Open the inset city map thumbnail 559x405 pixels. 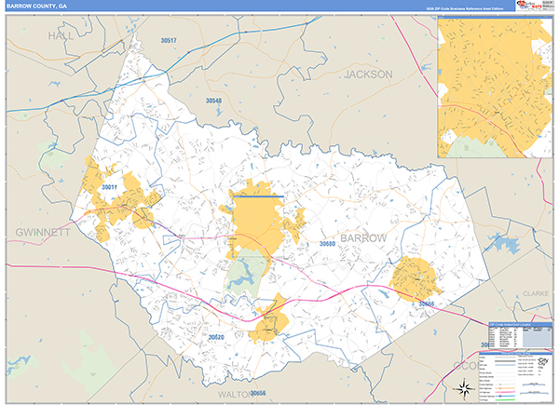pos(495,88)
